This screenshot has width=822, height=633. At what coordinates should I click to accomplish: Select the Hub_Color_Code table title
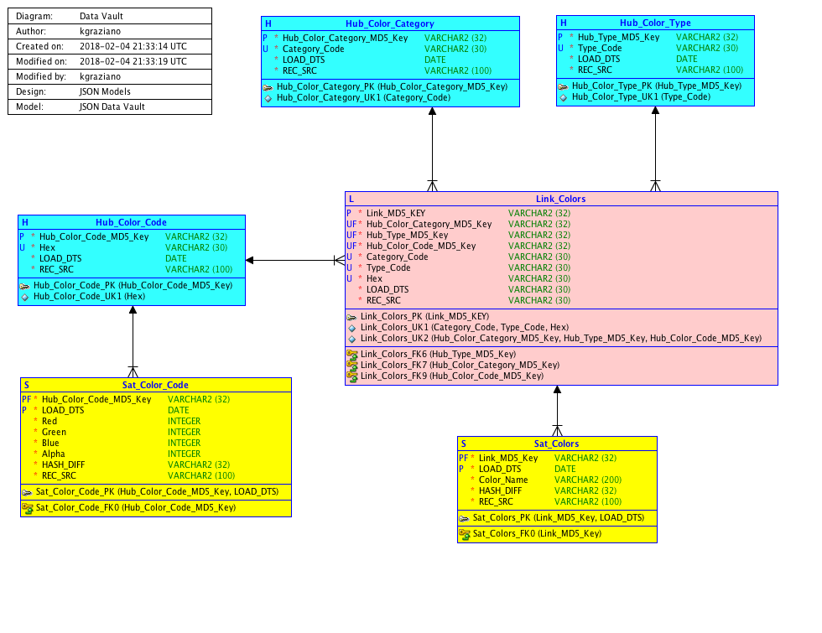click(131, 223)
